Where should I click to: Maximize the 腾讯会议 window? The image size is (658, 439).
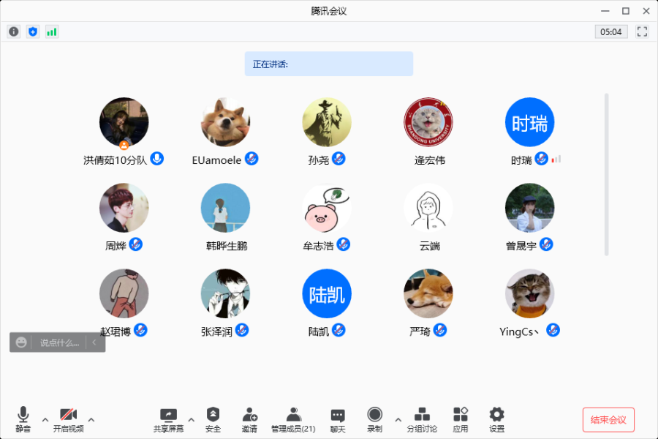pyautogui.click(x=626, y=11)
